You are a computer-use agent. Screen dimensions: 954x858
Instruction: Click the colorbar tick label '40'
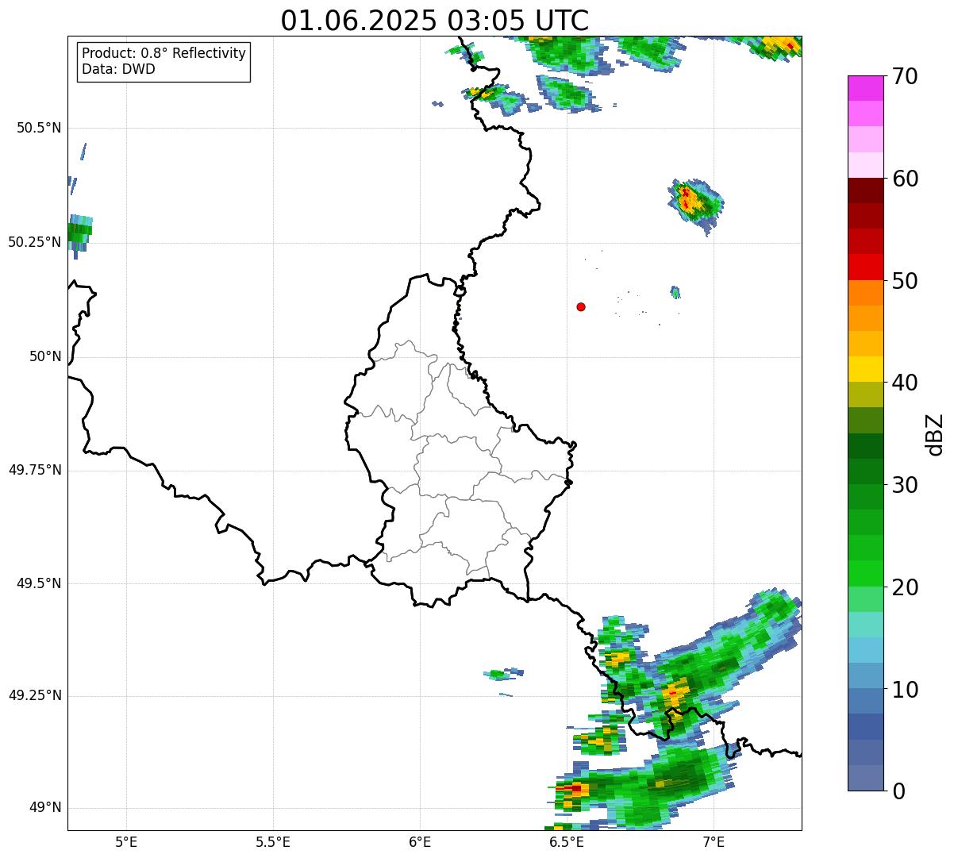904,383
